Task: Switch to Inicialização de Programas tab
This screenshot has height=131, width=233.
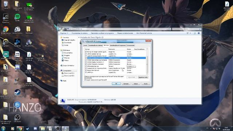Action: click(x=118, y=45)
